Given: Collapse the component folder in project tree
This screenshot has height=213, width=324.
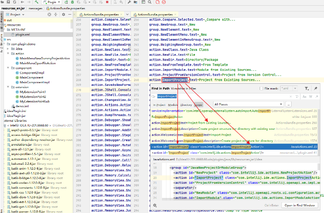Looking at the screenshot, I should (8, 68).
